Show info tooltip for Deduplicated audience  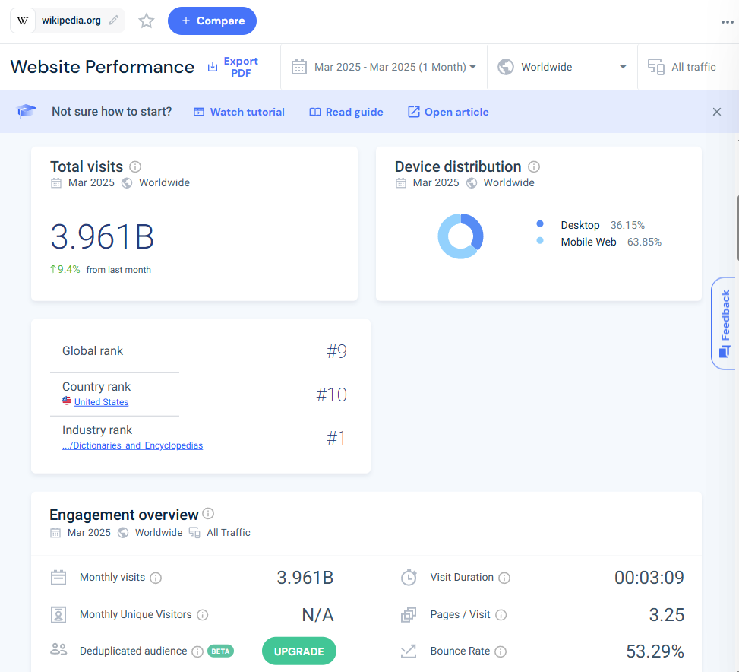tap(197, 651)
